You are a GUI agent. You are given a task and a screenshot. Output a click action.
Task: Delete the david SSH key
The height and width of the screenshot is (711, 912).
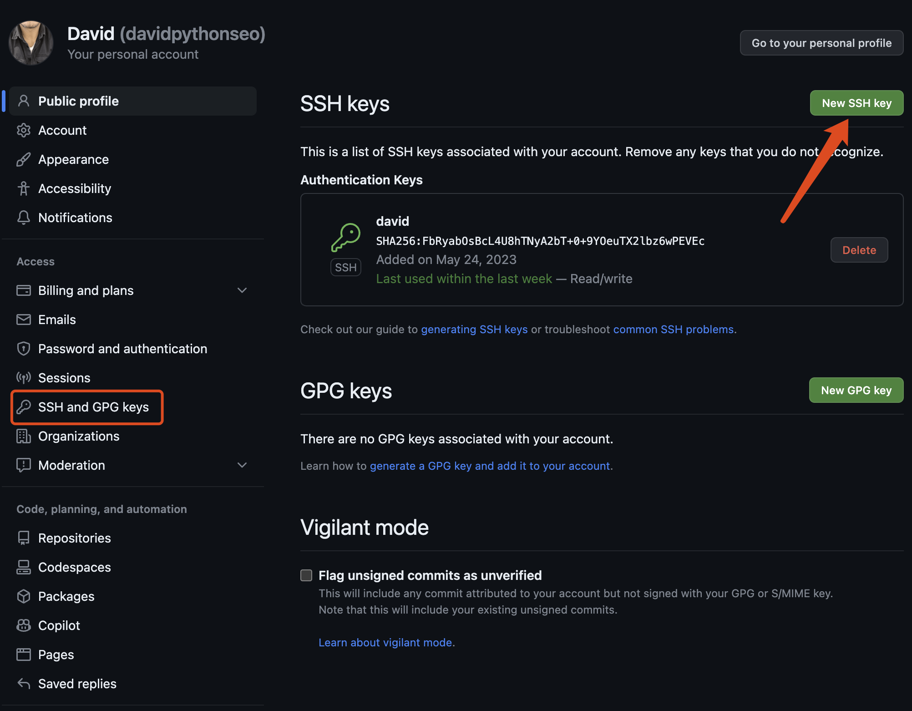point(859,250)
